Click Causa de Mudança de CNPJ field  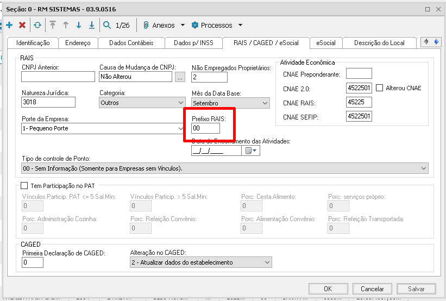tap(135, 77)
